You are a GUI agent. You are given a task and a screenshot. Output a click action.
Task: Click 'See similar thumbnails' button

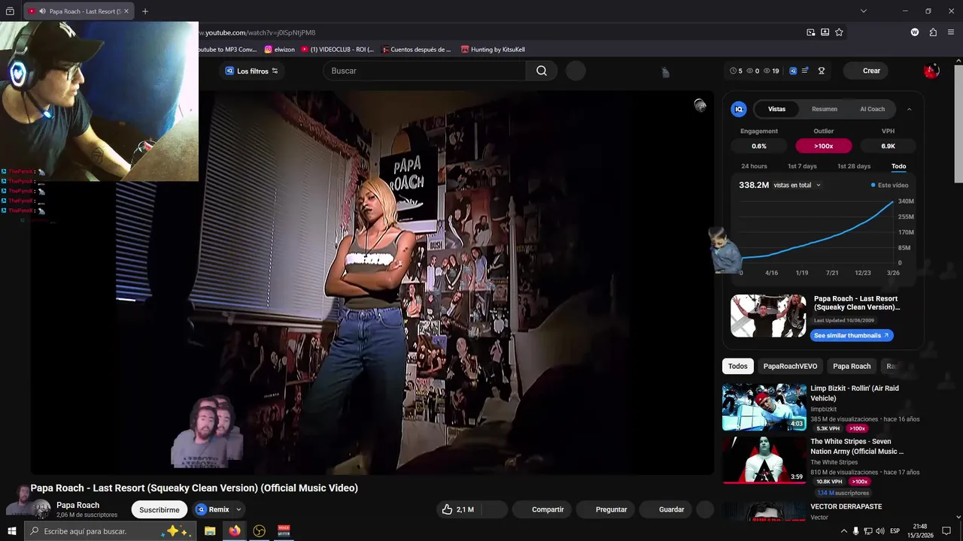click(852, 335)
